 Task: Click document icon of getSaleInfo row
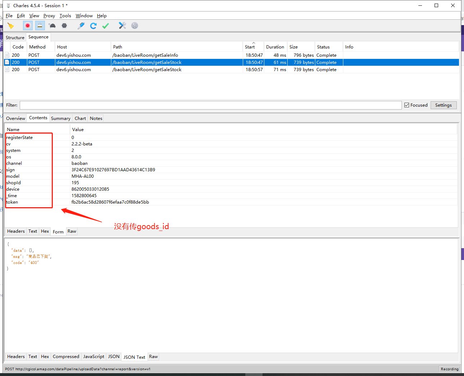[7, 55]
